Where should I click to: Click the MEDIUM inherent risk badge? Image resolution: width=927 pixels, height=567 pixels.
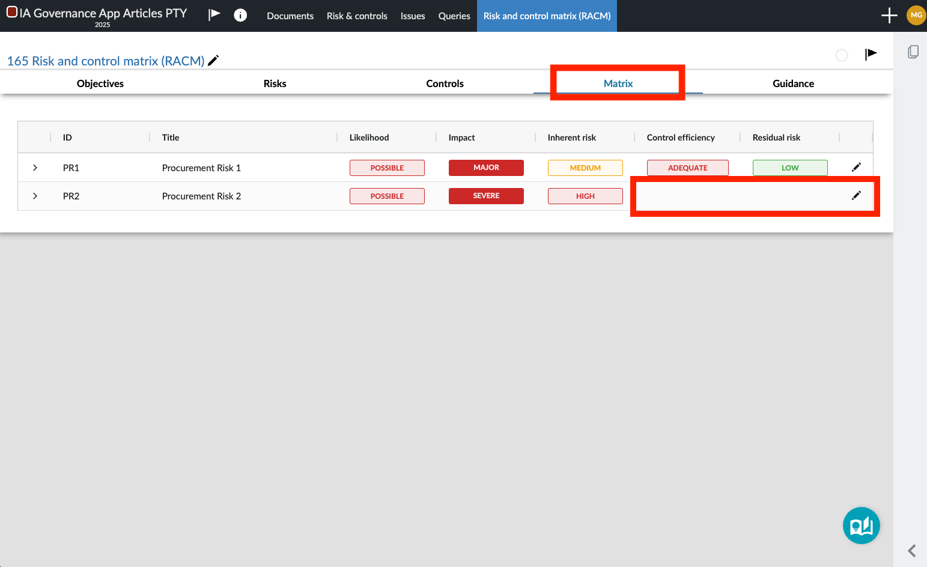[585, 168]
